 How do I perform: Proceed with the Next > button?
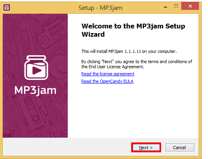(146, 148)
